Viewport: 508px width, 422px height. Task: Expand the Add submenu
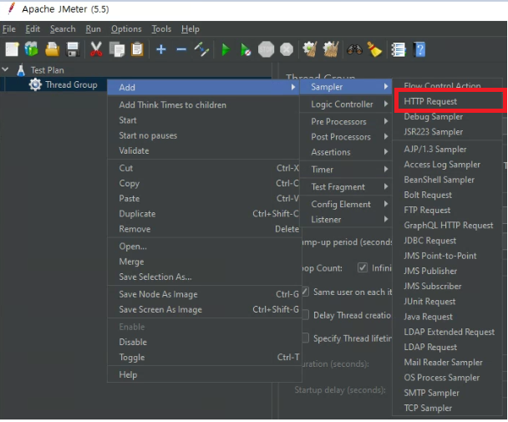click(204, 87)
